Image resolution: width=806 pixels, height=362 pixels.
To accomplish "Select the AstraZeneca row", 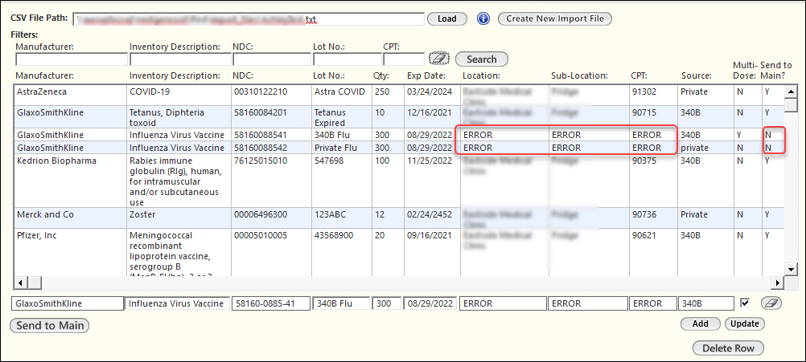I will [x=400, y=96].
